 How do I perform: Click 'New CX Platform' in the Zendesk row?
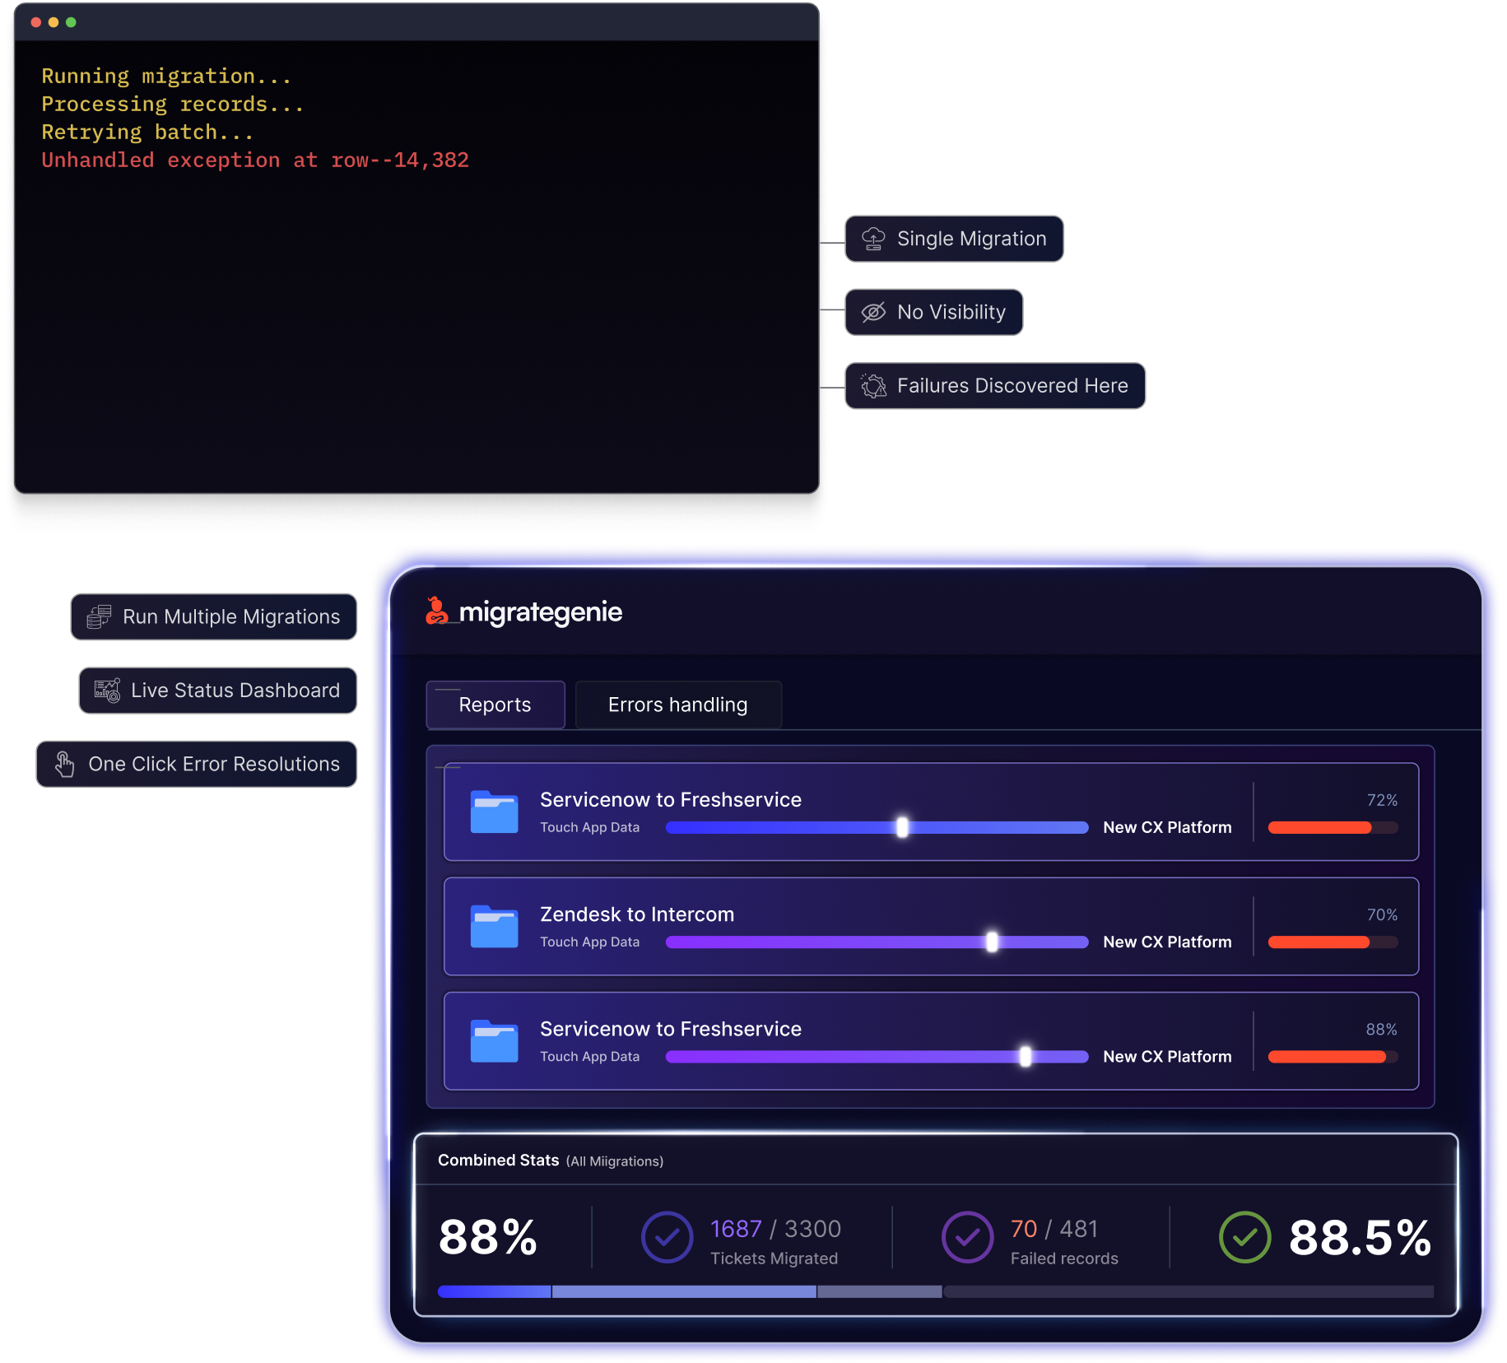[1167, 942]
